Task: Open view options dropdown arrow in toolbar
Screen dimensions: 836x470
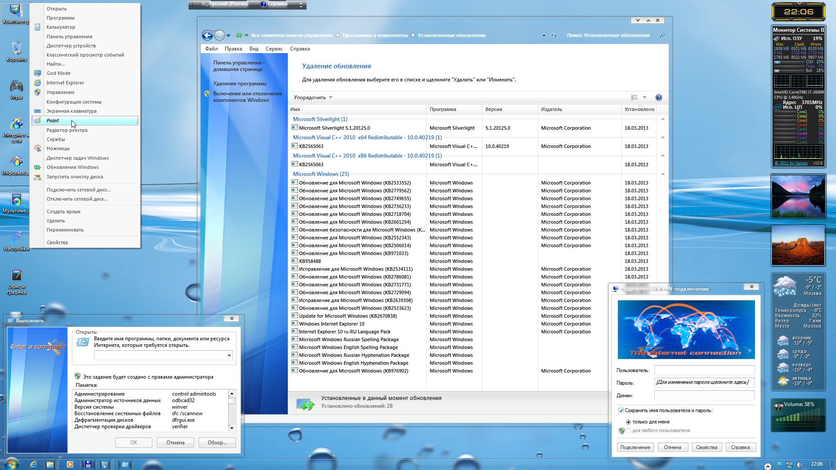Action: click(x=644, y=97)
